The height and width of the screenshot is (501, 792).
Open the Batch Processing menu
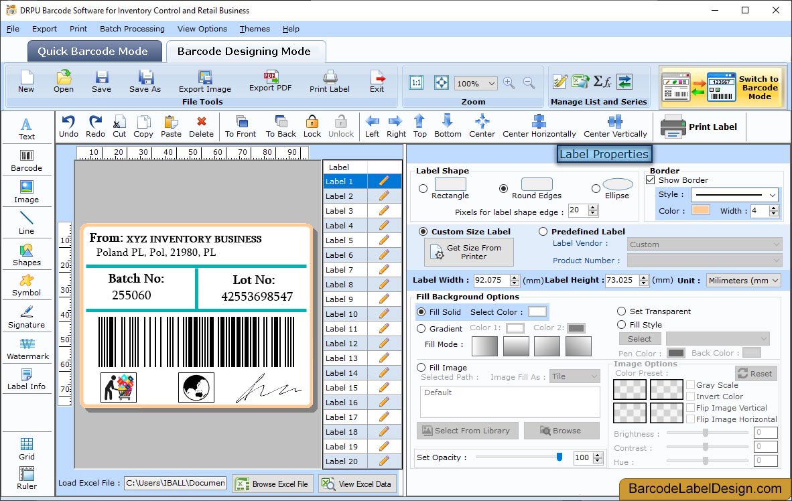133,29
